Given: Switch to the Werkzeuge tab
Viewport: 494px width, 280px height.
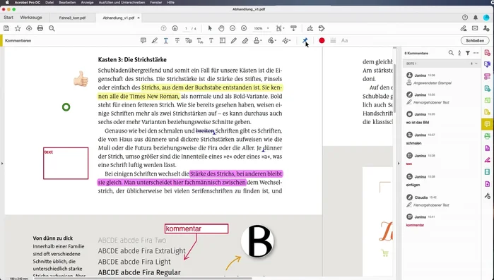Looking at the screenshot, I should click(31, 18).
